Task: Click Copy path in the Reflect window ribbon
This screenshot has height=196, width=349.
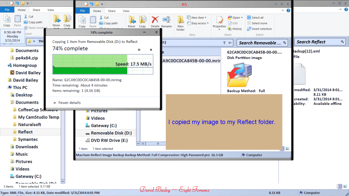Action: point(33,22)
